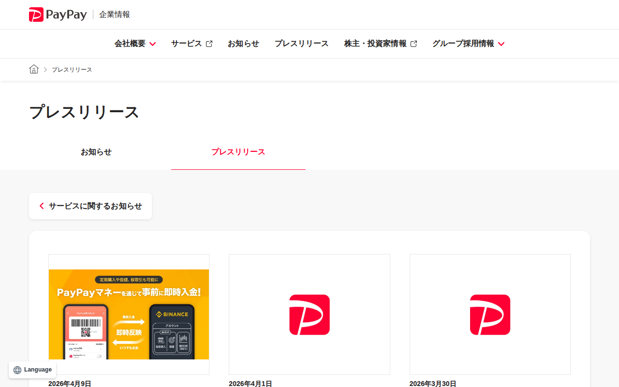Open the 企業情報 header link

pyautogui.click(x=115, y=15)
